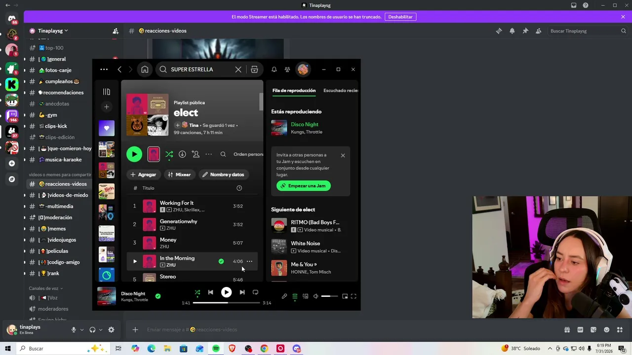Download the elect playlist
This screenshot has width=632, height=355.
click(x=182, y=154)
